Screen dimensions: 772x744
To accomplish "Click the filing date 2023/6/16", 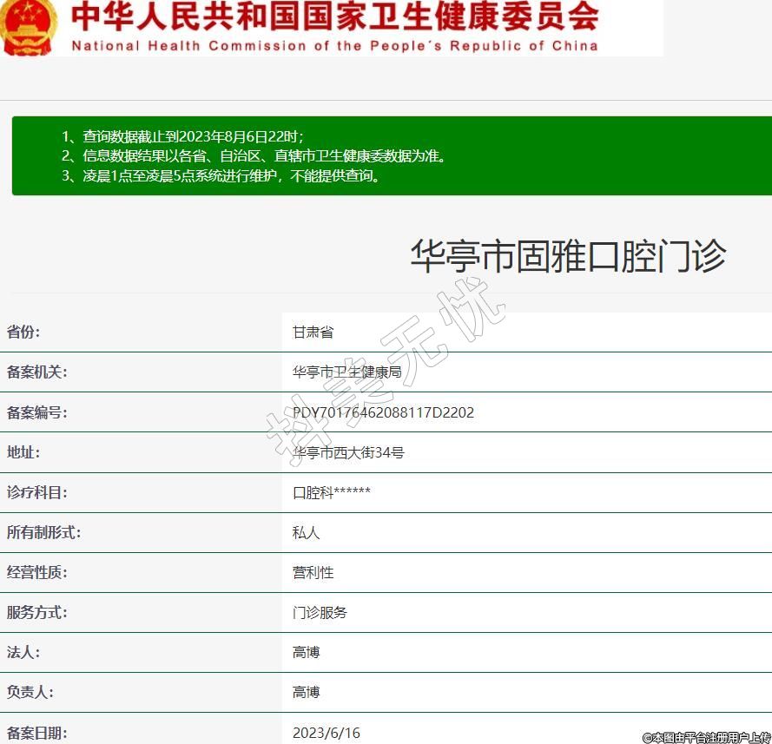I will pos(326,733).
